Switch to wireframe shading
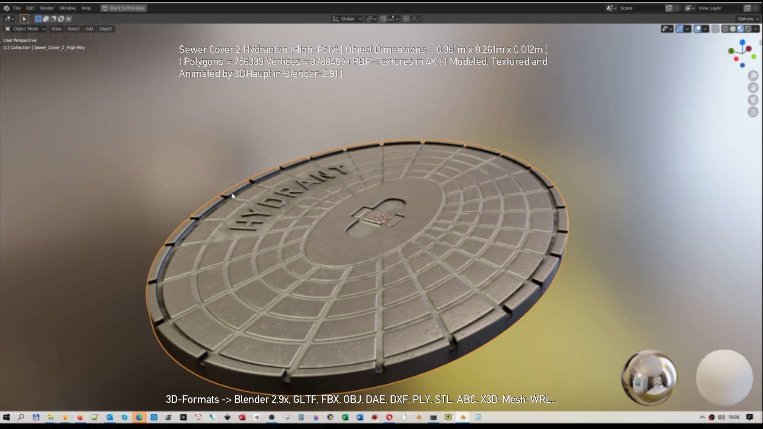 click(x=725, y=29)
